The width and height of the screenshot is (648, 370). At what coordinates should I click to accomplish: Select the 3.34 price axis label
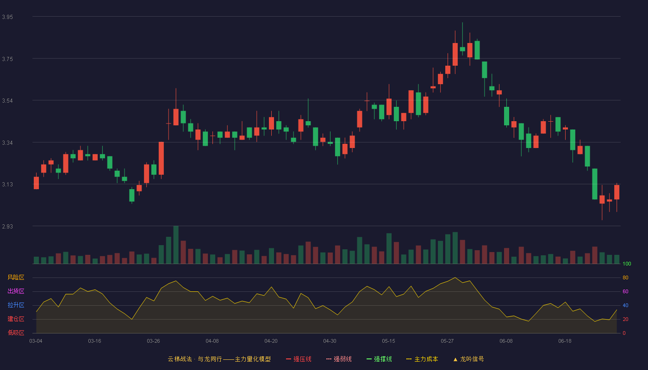click(7, 143)
